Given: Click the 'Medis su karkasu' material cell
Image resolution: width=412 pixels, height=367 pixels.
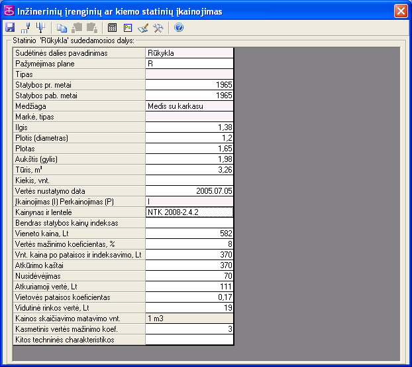Looking at the screenshot, I should [189, 106].
